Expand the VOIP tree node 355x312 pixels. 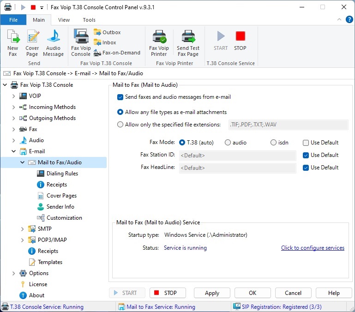[x=13, y=96]
